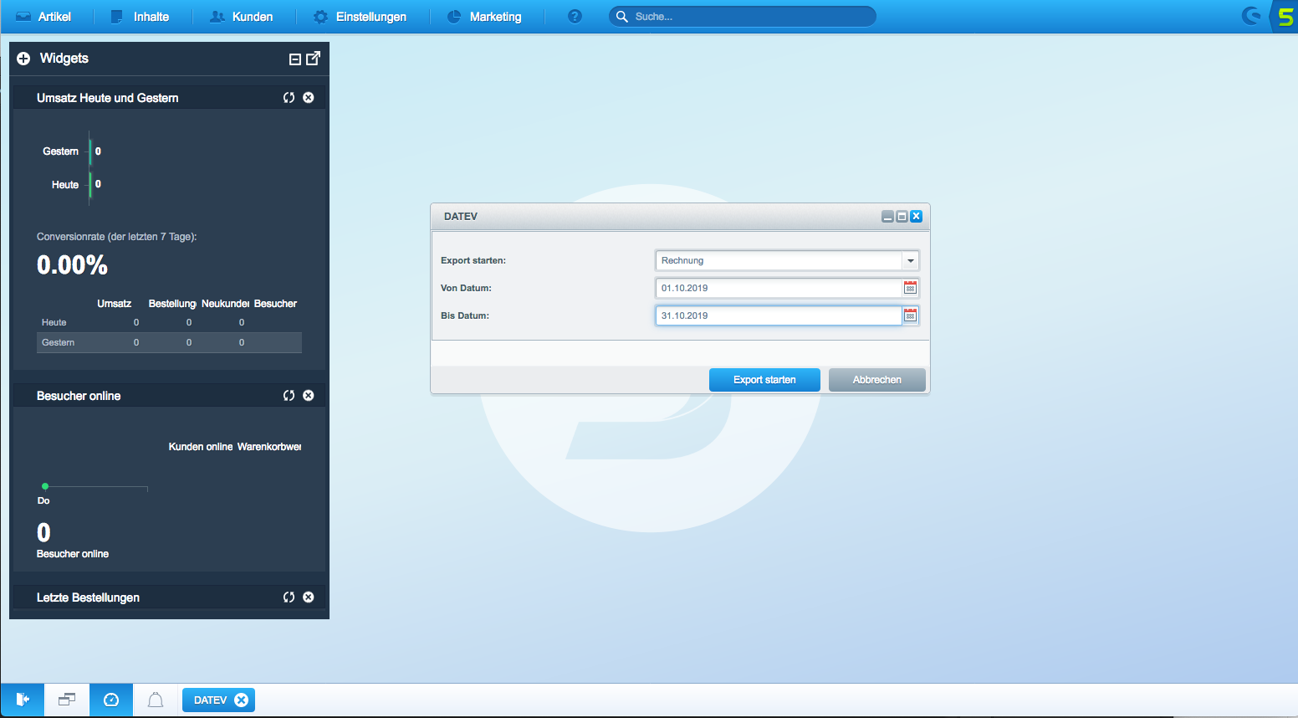Add a new widget with plus icon
This screenshot has width=1298, height=718.
tap(23, 59)
